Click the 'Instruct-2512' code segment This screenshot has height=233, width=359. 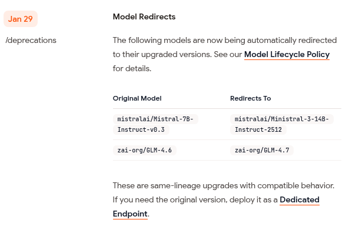258,130
